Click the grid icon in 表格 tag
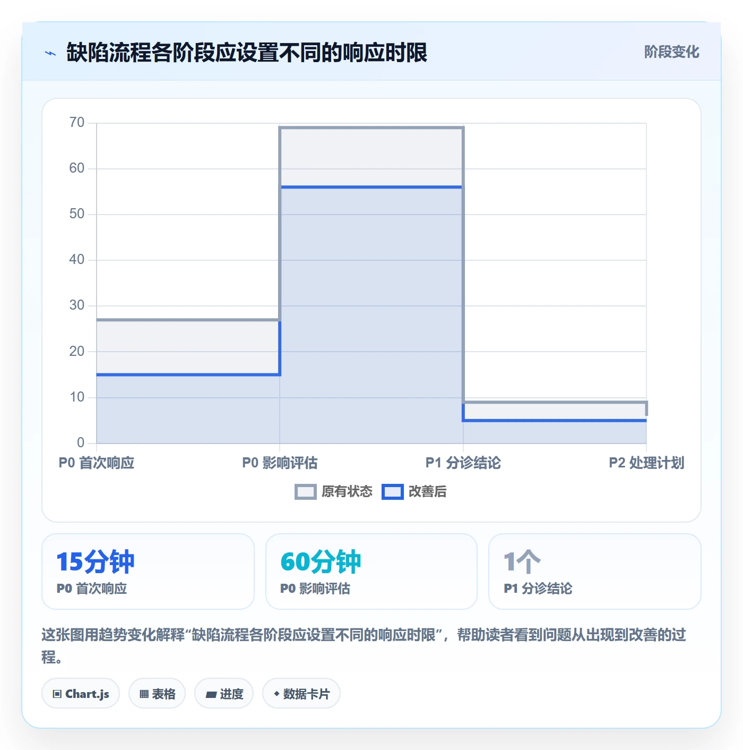This screenshot has height=750, width=743. click(x=144, y=694)
